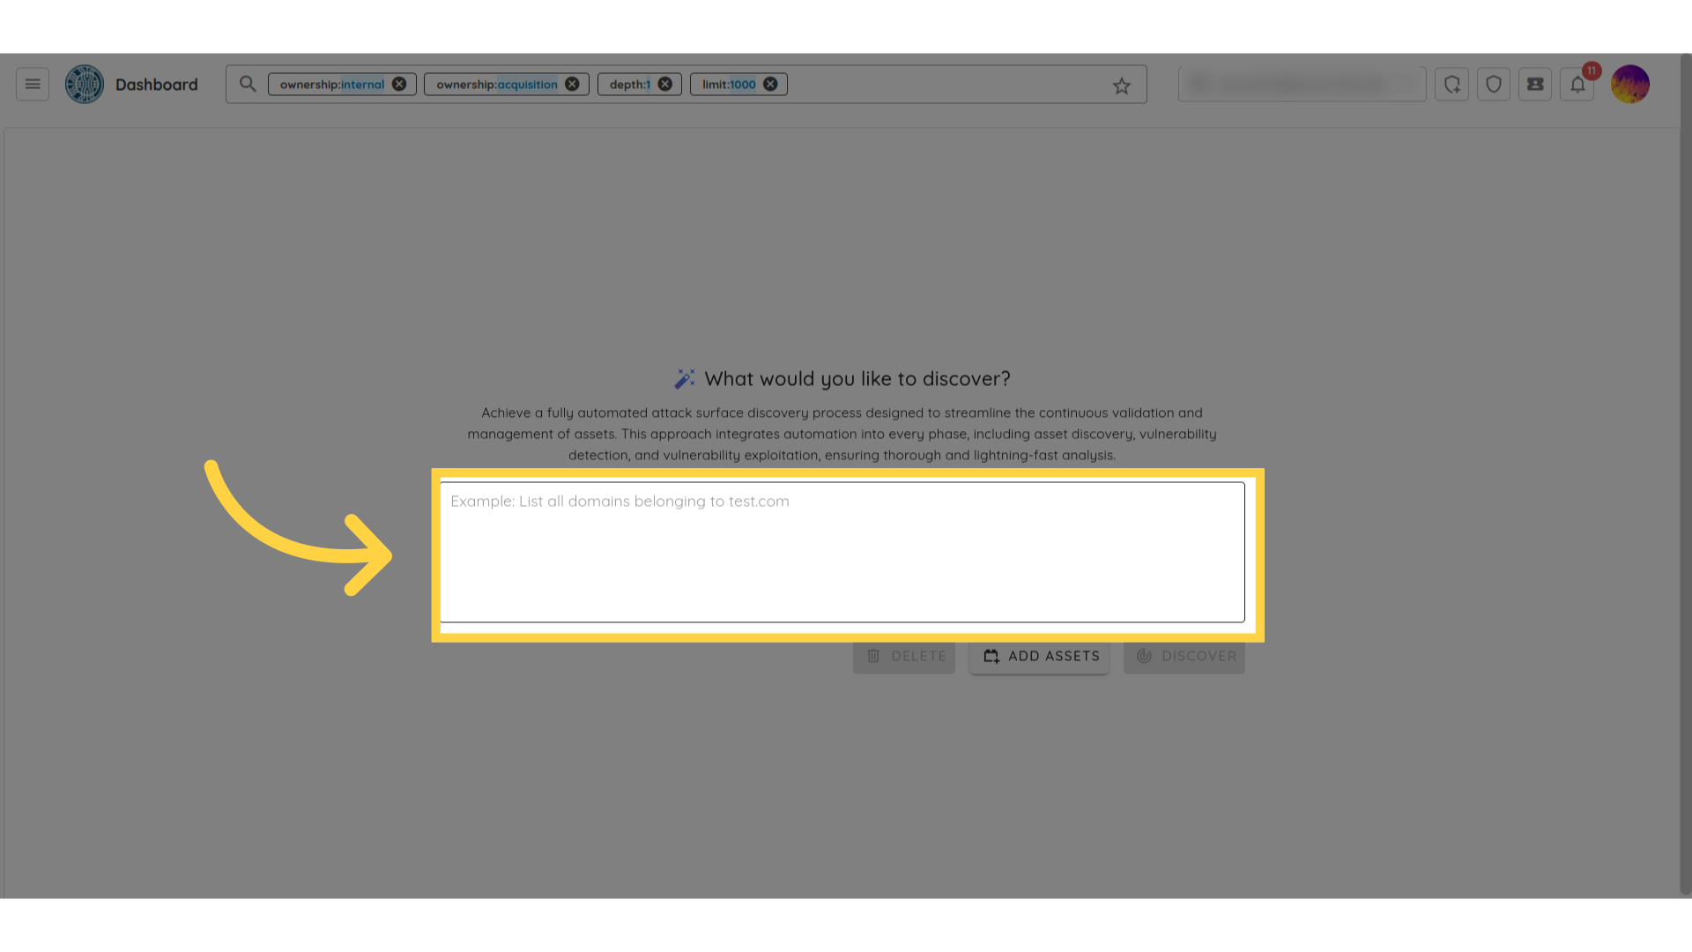1692x952 pixels.
Task: Click the add shield plus icon
Action: [1451, 85]
